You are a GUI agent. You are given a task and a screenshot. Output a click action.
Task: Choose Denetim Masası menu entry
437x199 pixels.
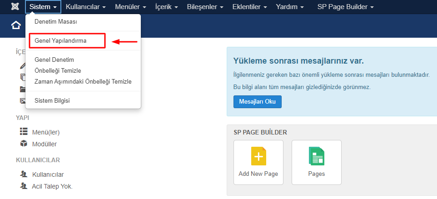point(56,22)
